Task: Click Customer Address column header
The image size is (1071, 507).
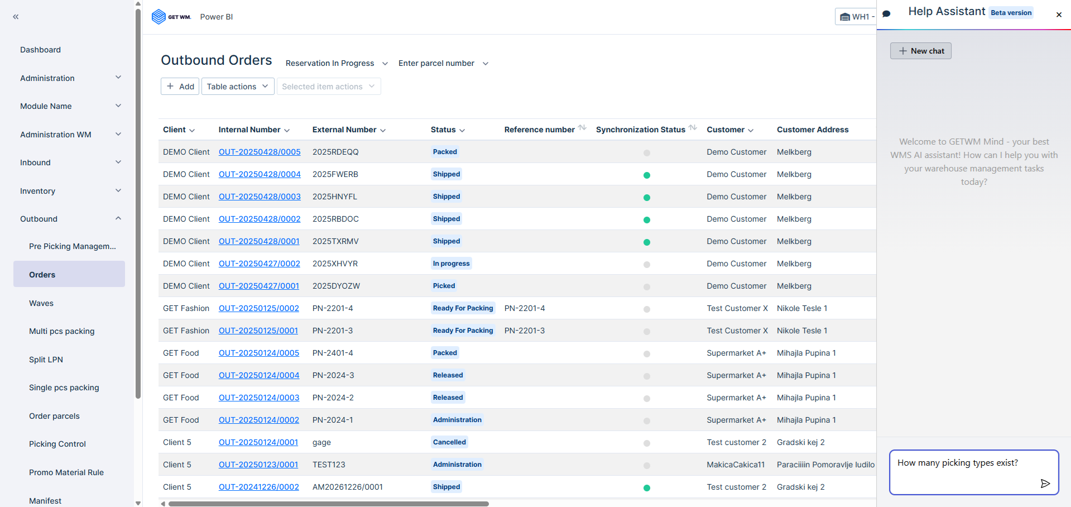Action: 813,130
